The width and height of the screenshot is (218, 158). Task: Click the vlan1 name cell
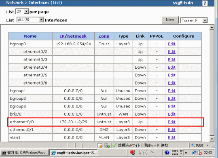(30, 137)
